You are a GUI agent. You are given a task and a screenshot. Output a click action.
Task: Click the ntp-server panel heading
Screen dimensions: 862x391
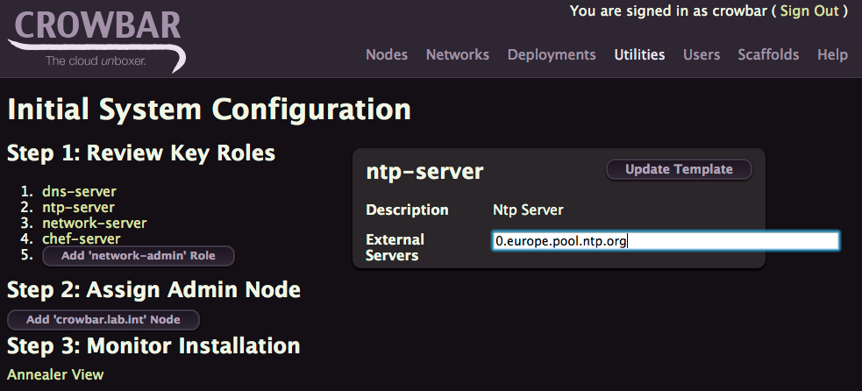tap(425, 172)
